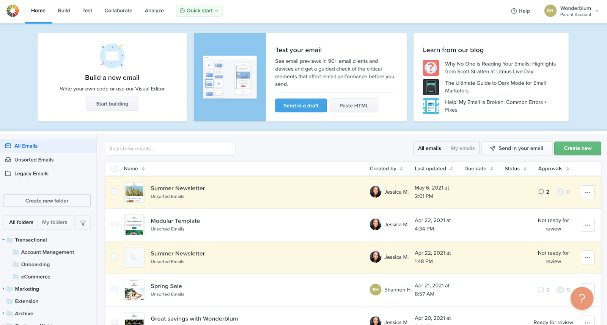The image size is (607, 325).
Task: Click the Legacy Emails folder icon
Action: (8, 174)
